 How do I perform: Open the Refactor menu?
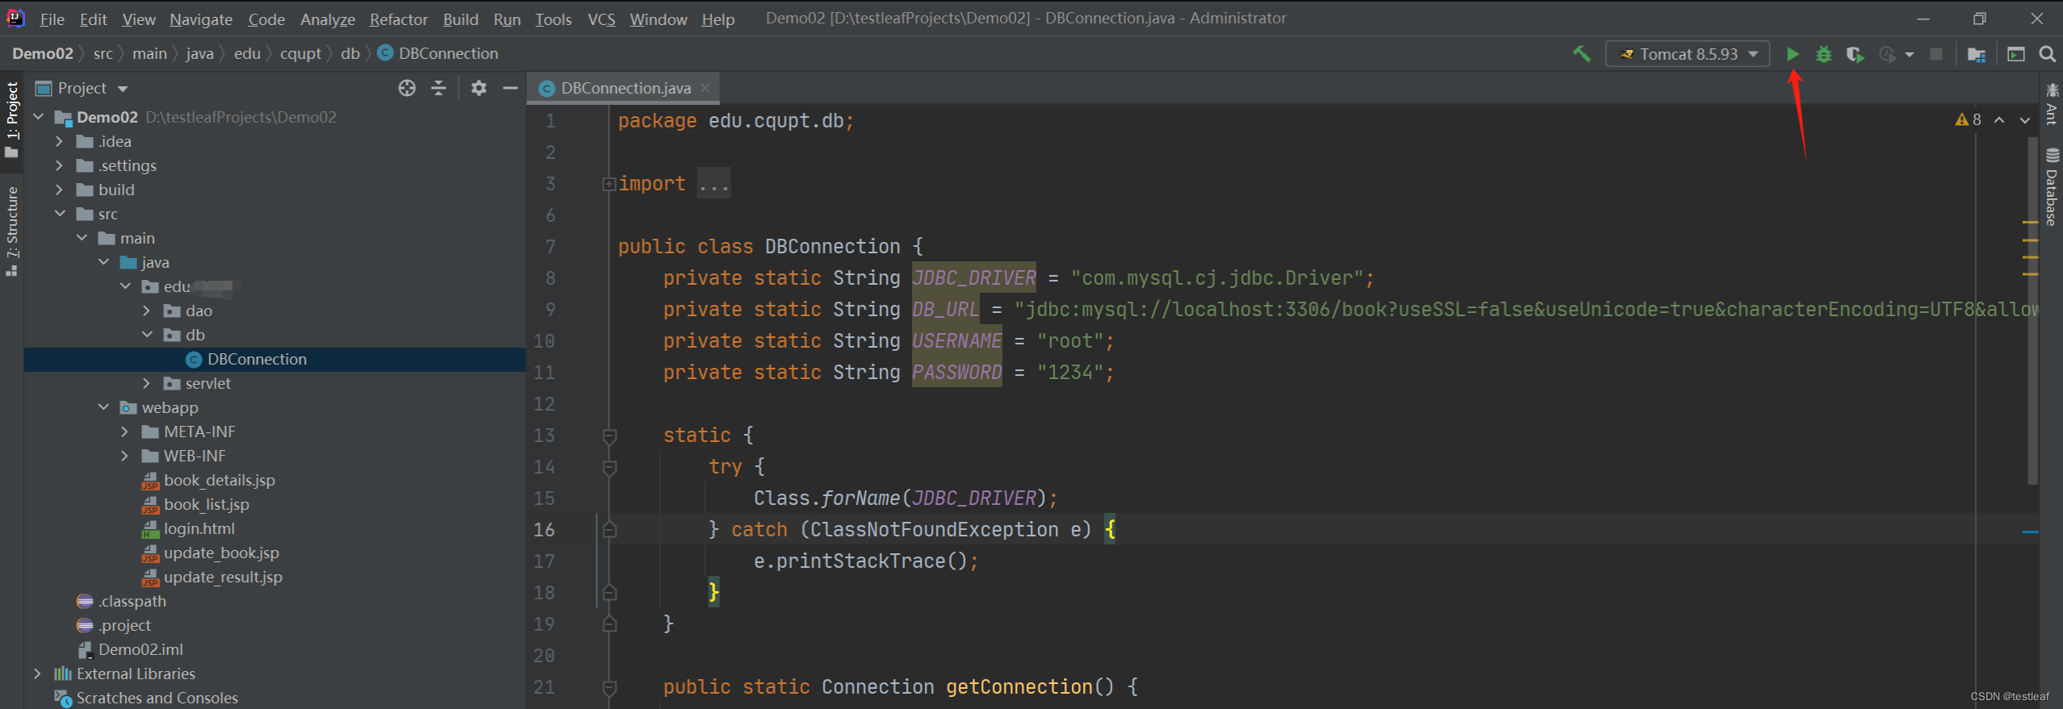[399, 19]
